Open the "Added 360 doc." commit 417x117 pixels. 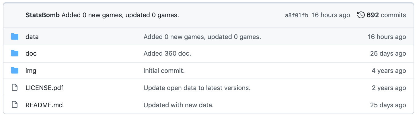point(167,54)
